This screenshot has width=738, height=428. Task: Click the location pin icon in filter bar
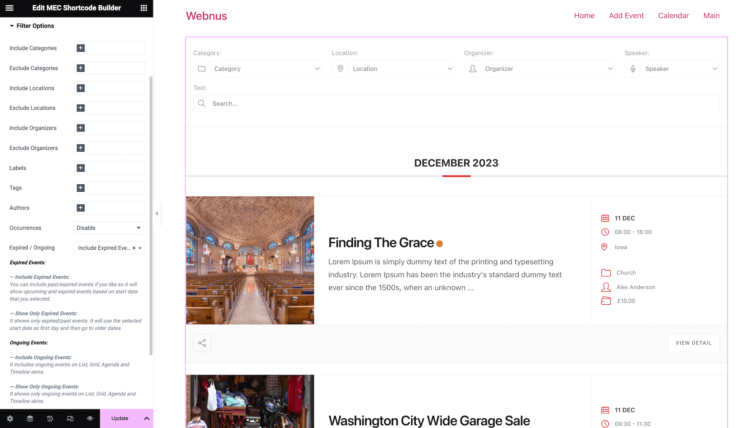339,68
